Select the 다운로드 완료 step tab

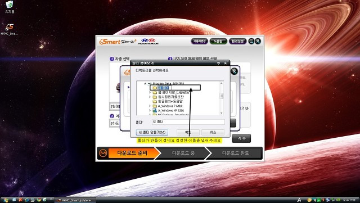235,153
